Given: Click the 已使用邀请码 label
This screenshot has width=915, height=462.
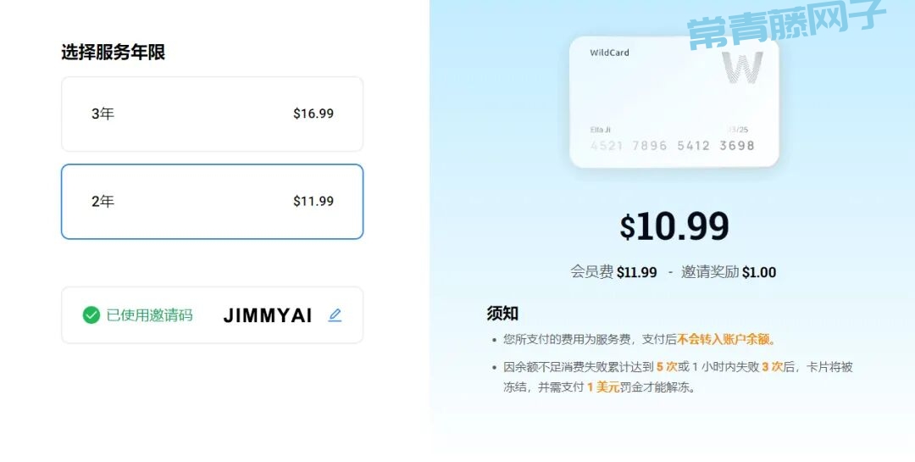Looking at the screenshot, I should tap(149, 315).
